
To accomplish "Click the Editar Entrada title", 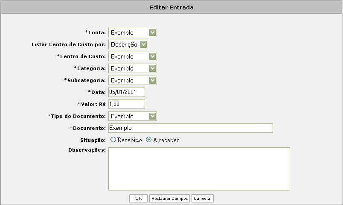I will point(171,7).
